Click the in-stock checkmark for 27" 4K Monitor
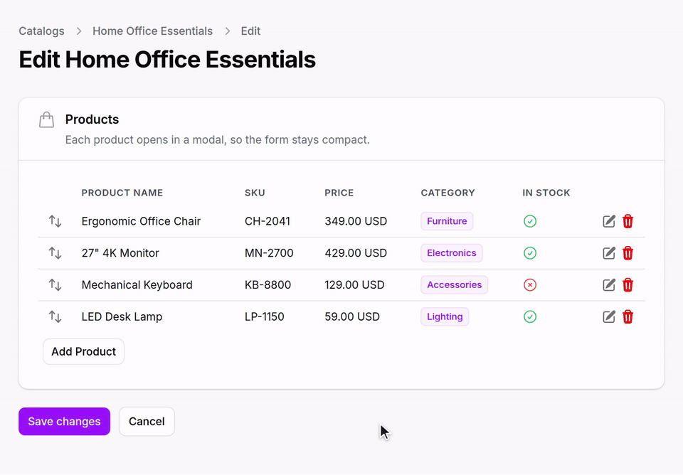Image resolution: width=683 pixels, height=475 pixels. (529, 253)
